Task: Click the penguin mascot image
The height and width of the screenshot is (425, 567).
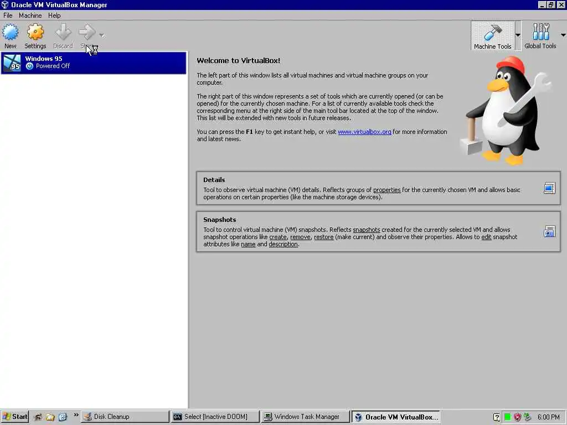Action: [x=506, y=111]
